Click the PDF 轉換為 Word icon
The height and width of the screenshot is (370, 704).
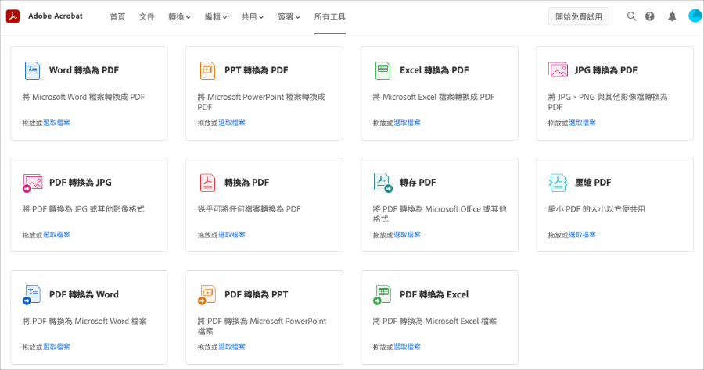click(x=31, y=295)
